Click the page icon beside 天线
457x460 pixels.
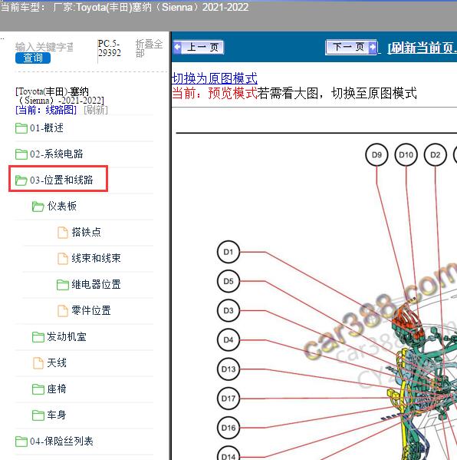click(x=38, y=363)
